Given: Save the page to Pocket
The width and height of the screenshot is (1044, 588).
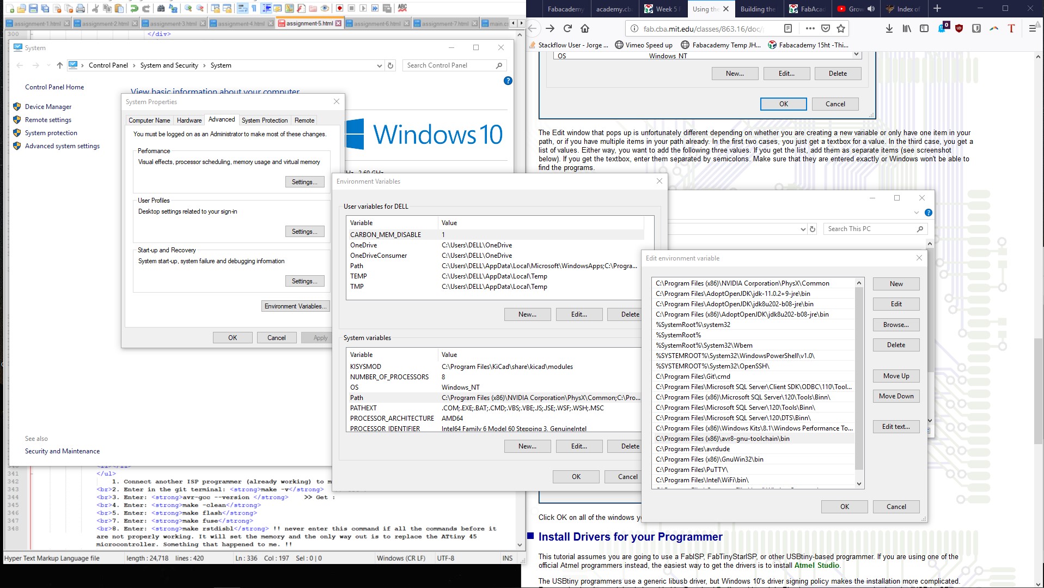Looking at the screenshot, I should (x=826, y=28).
